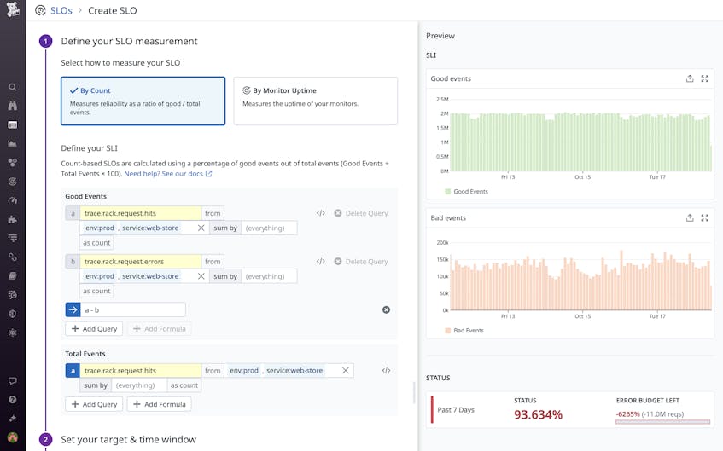Toggle code editor for Good Events query b
Viewport: 723px width, 451px height.
click(x=321, y=262)
